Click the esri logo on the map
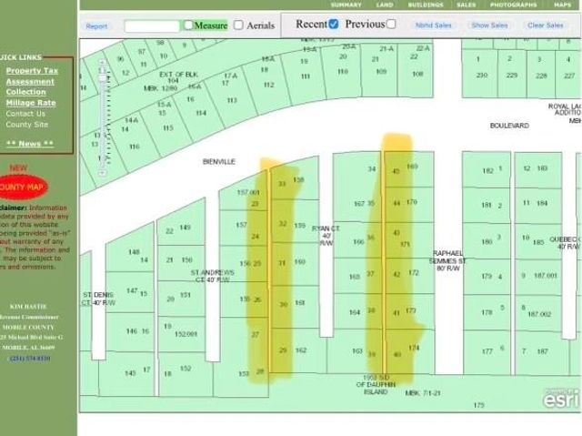The width and height of the screenshot is (582, 436). 559,397
